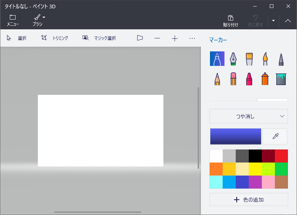The image size is (297, 215).
Task: Pick the black color swatch
Action: click(255, 156)
